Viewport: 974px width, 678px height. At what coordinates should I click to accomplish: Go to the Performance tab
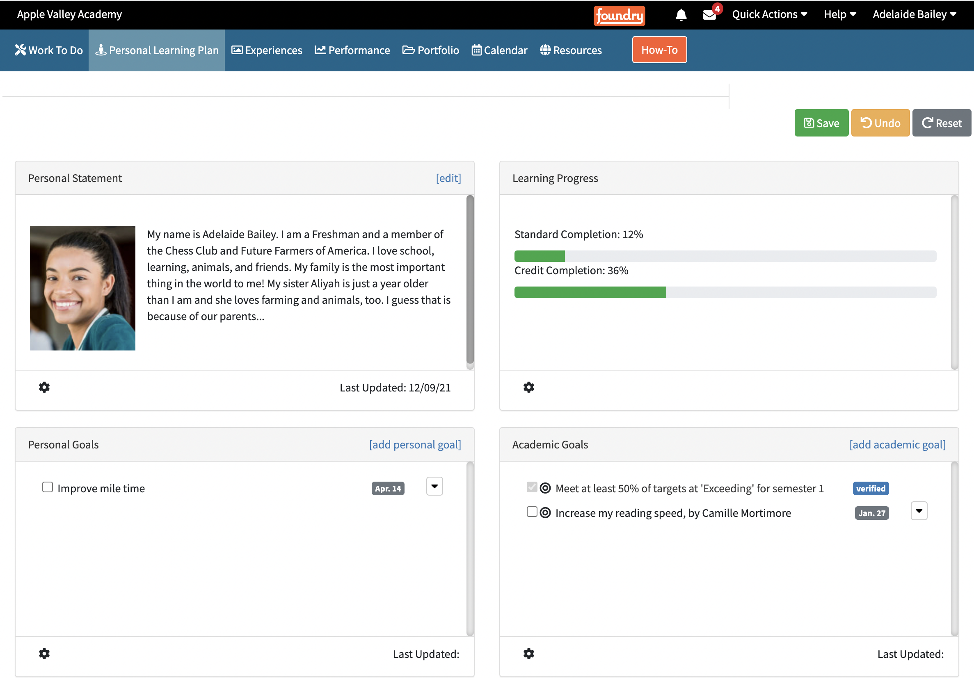tap(352, 50)
